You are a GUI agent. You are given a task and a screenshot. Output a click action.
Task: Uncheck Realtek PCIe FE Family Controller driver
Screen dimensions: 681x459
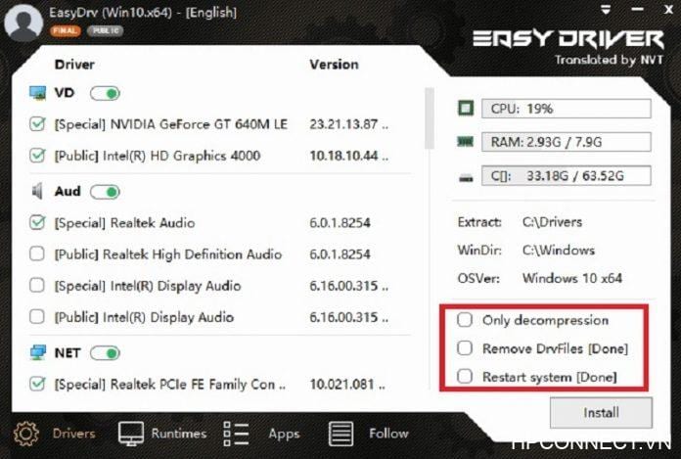pyautogui.click(x=37, y=384)
